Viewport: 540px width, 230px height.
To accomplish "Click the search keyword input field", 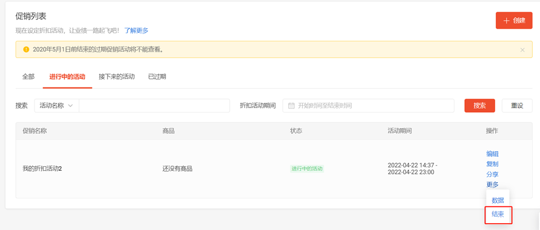I will [154, 106].
